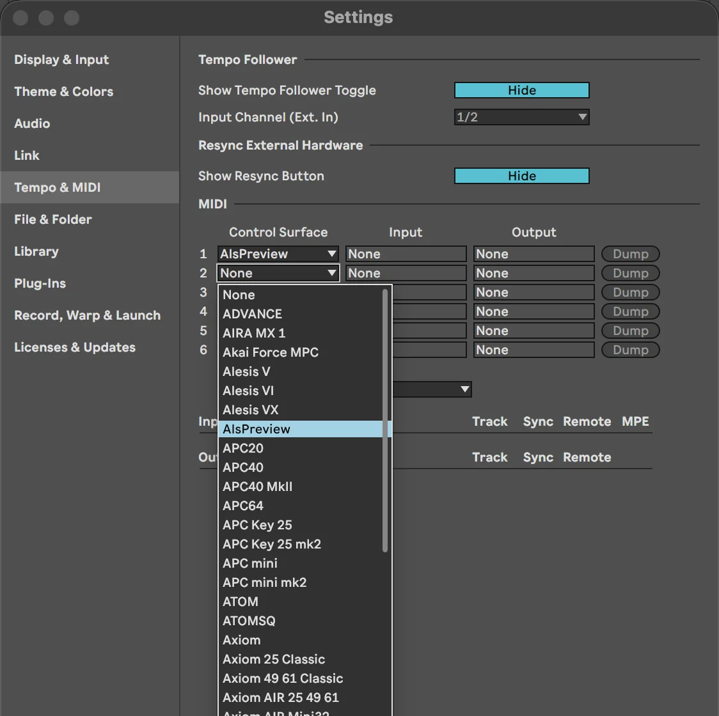Click Dump button for surface 2
This screenshot has height=716, width=719.
click(631, 273)
